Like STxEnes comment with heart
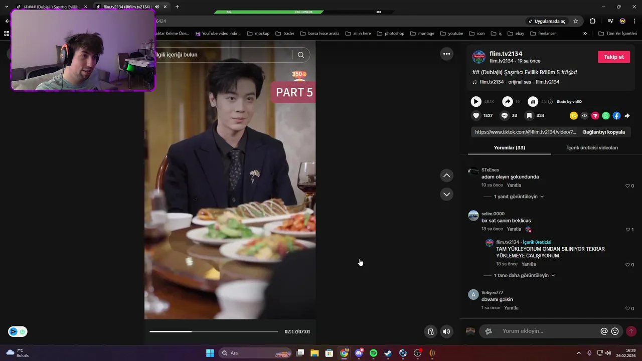This screenshot has height=361, width=642. coord(627,186)
